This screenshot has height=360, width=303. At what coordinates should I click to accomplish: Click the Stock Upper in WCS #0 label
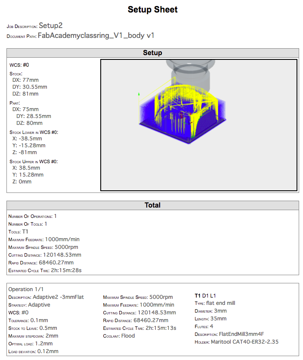click(34, 161)
